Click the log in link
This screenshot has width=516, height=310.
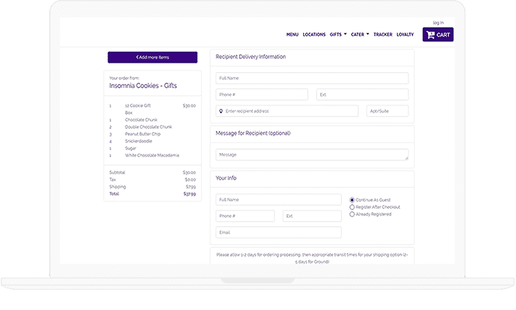[x=438, y=22]
